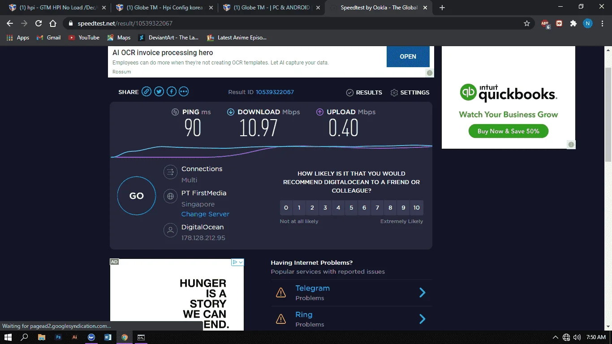Open Illustrator from the taskbar
The image size is (612, 344).
75,337
